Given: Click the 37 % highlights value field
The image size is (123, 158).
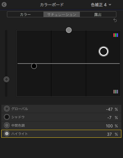Looking at the screenshot, I should 112,134.
